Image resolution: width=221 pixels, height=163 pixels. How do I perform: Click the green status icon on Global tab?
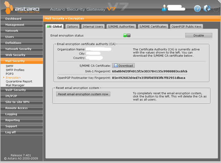49,27
